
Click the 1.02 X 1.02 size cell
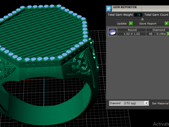coord(132,34)
